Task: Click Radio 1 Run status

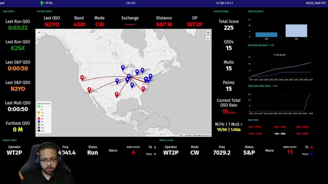Action: [93, 153]
